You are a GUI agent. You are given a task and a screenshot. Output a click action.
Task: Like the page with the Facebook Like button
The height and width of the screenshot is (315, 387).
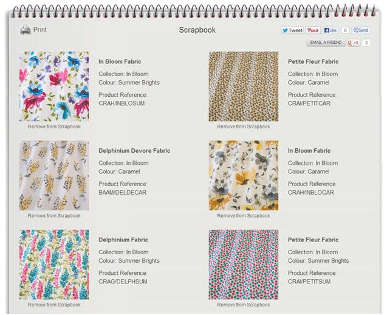pos(330,30)
